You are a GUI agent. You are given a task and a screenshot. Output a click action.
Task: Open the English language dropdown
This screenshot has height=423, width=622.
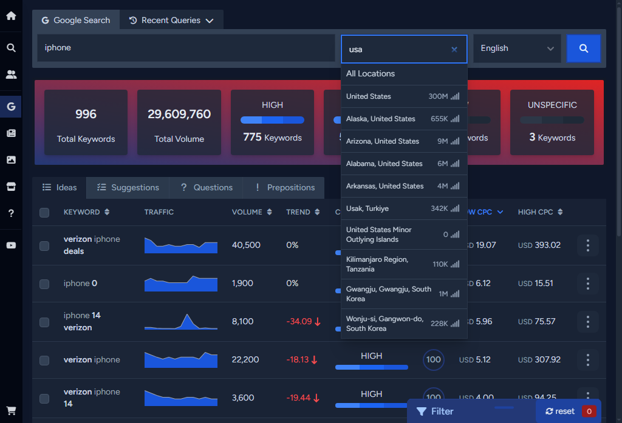[x=517, y=48]
